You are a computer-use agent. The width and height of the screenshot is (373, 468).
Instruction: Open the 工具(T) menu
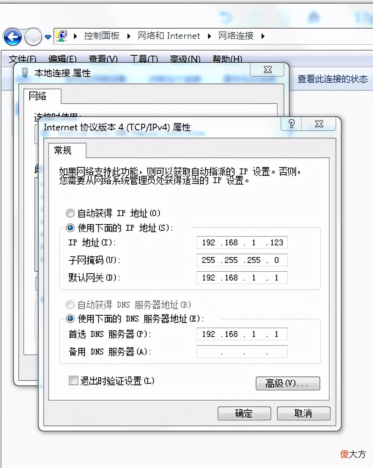coord(144,59)
